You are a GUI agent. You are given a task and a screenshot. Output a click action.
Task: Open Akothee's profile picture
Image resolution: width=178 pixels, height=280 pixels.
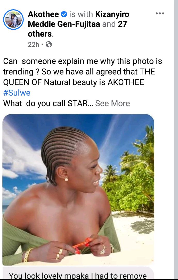click(13, 20)
